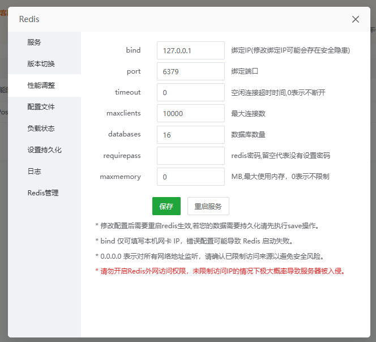Click the timeout input field

coord(191,92)
